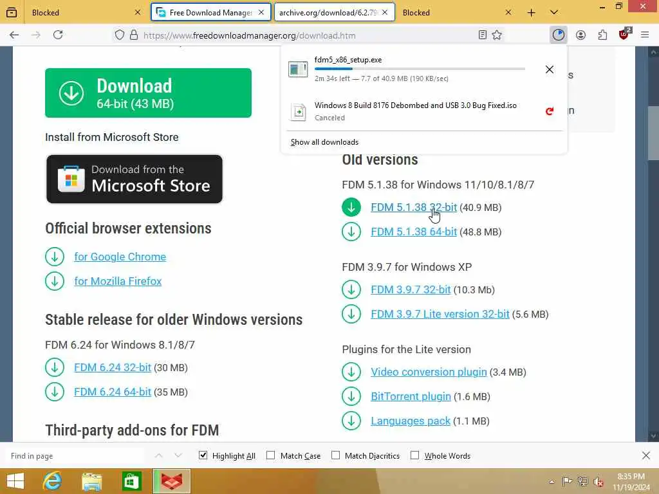Enable the Whole Words checkbox

[x=415, y=455]
